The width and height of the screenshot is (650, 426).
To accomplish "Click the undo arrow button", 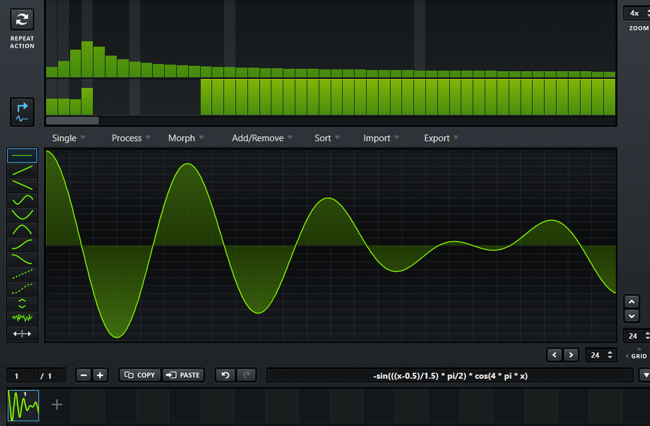I will [225, 375].
